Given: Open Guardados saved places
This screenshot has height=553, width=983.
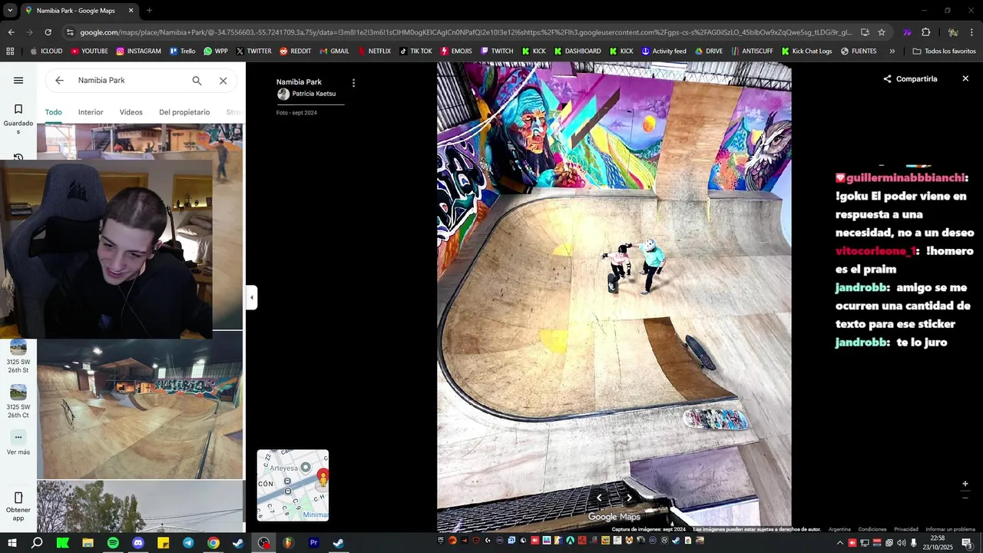Looking at the screenshot, I should 18,119.
